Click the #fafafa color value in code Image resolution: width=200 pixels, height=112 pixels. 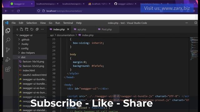coord(97,66)
